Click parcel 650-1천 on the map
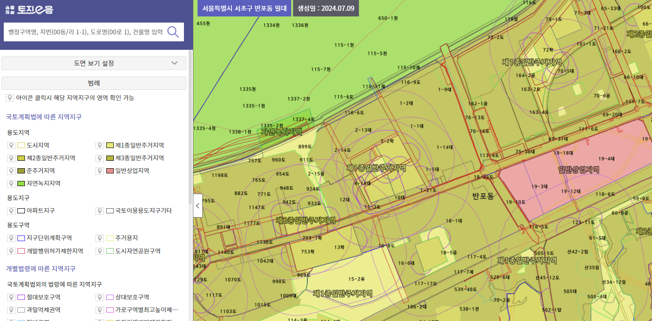Viewport: 652px width, 321px height. pos(388,18)
